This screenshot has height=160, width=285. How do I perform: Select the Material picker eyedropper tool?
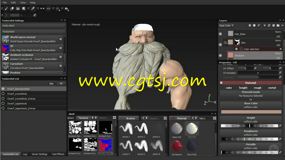[33, 9]
